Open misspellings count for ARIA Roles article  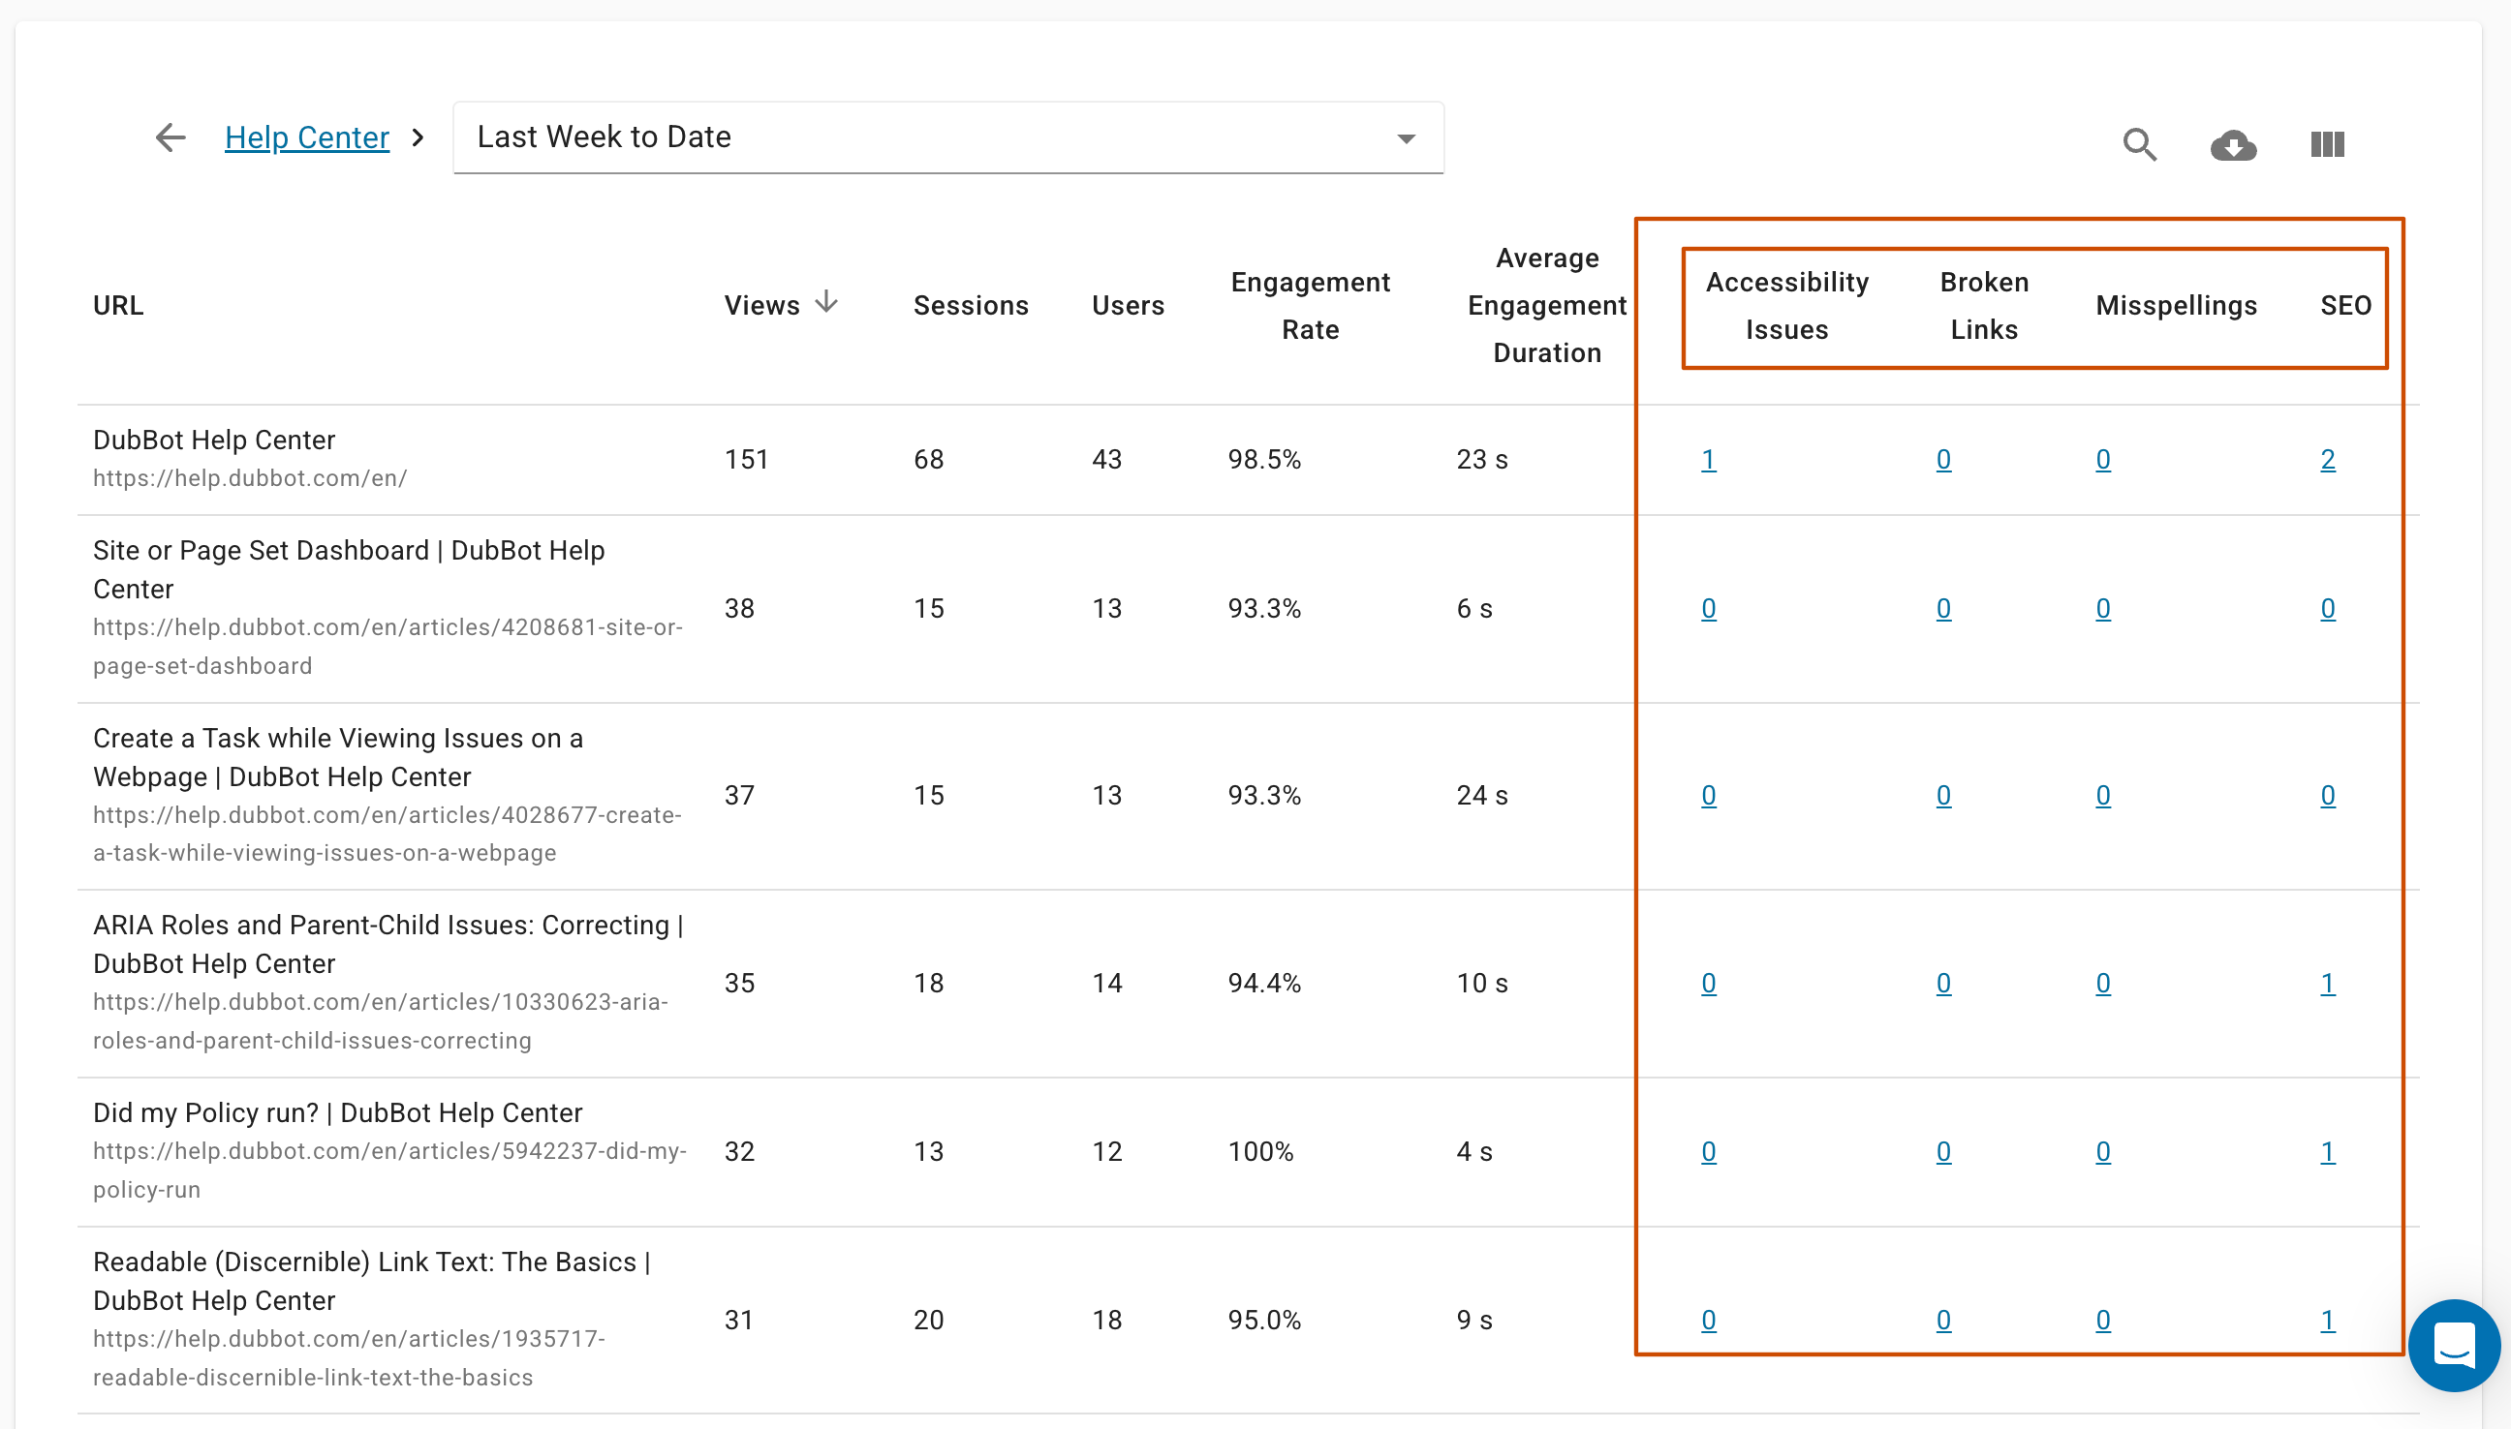[x=2101, y=983]
